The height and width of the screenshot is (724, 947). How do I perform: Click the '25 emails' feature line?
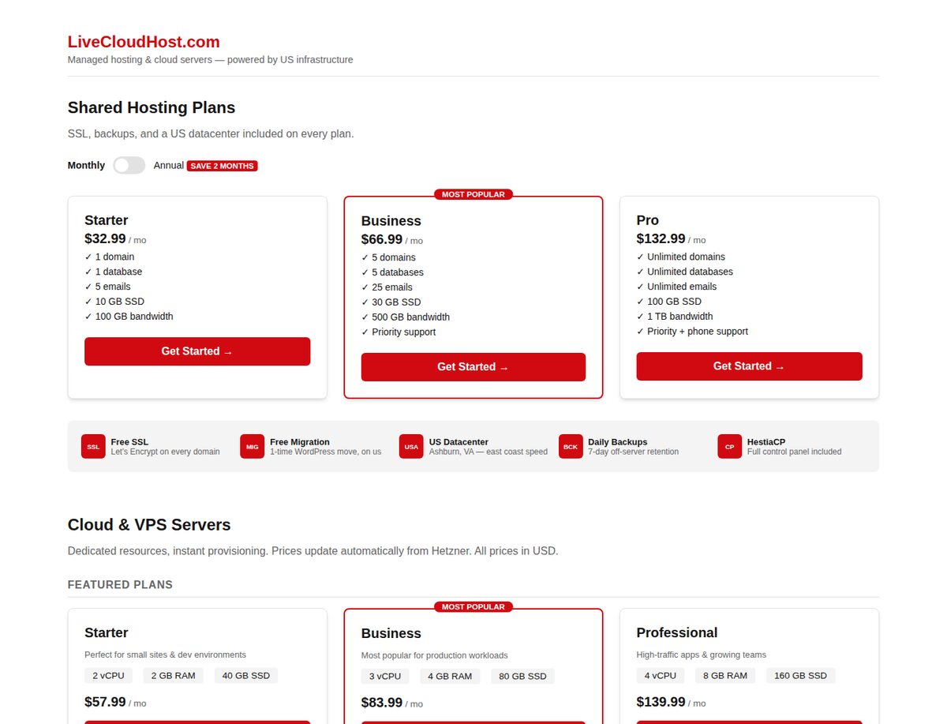click(x=387, y=287)
